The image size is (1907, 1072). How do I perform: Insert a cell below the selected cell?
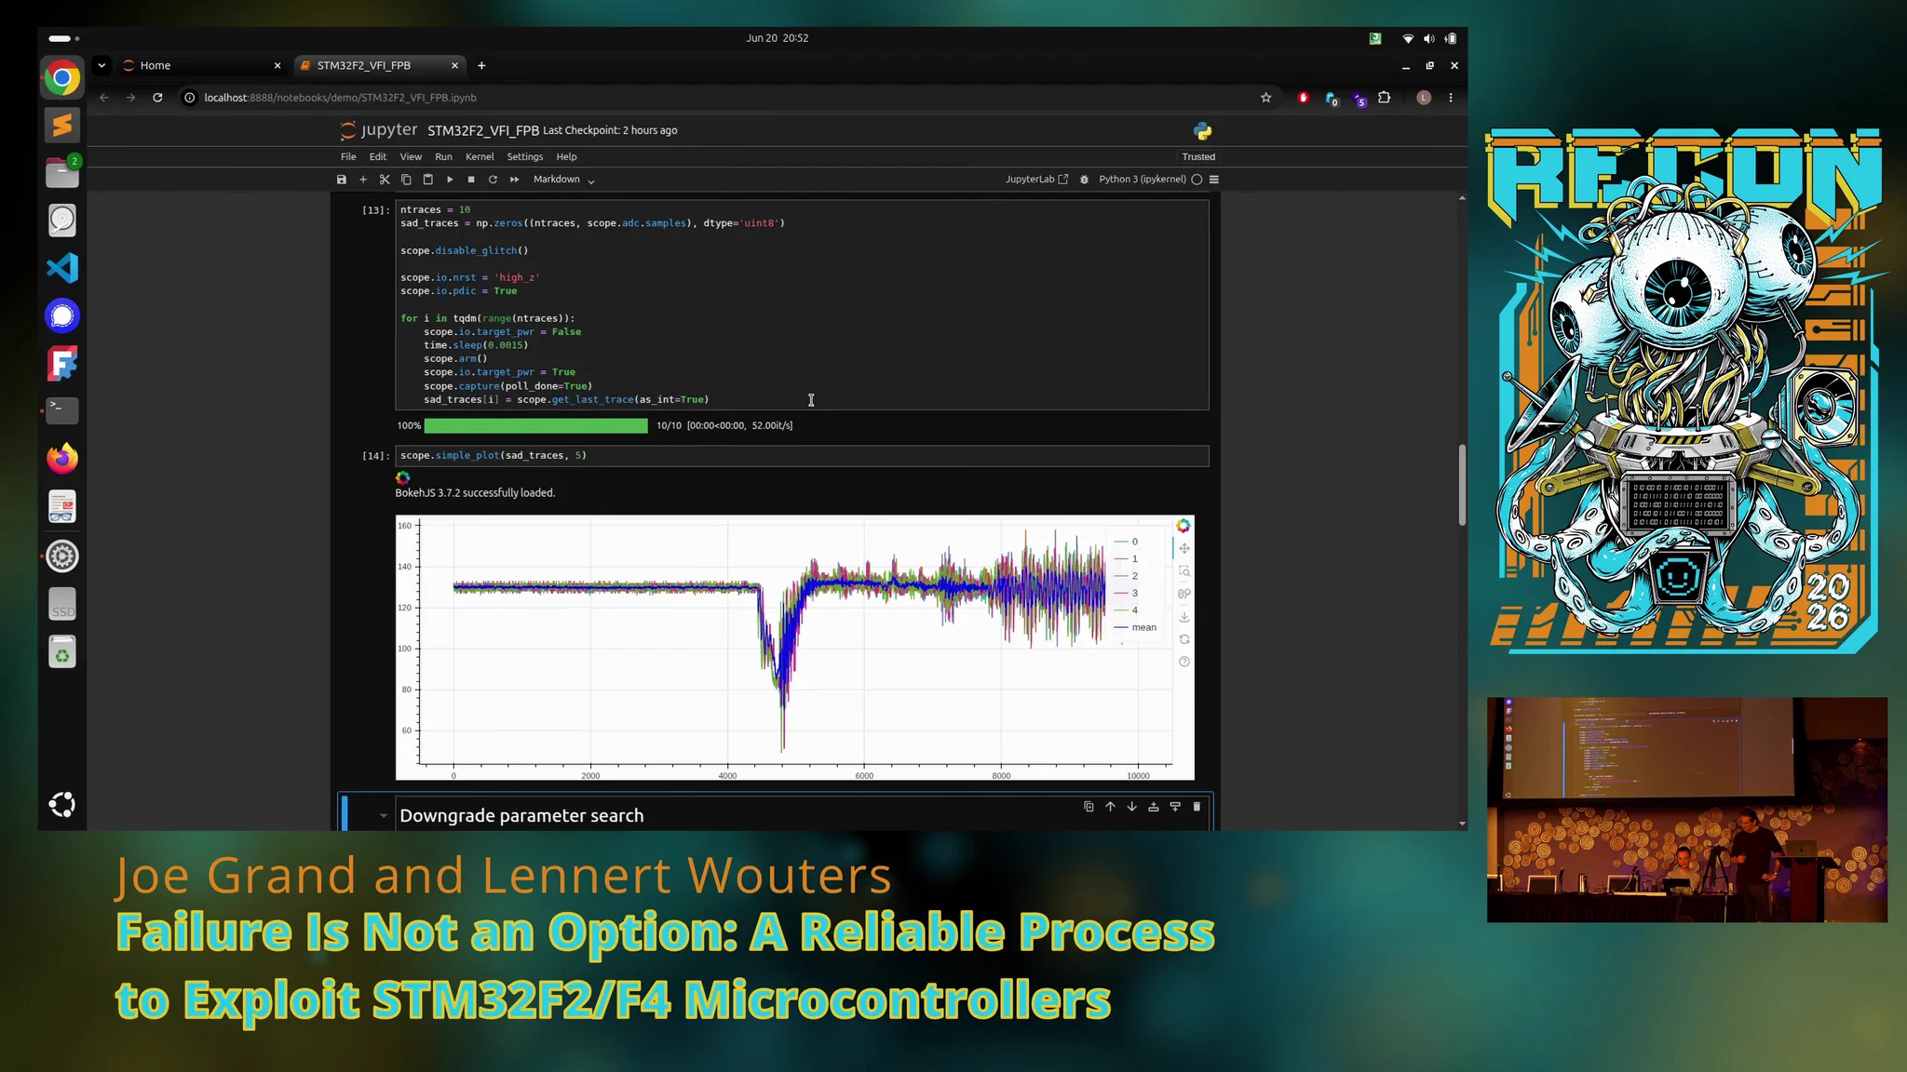1175,807
